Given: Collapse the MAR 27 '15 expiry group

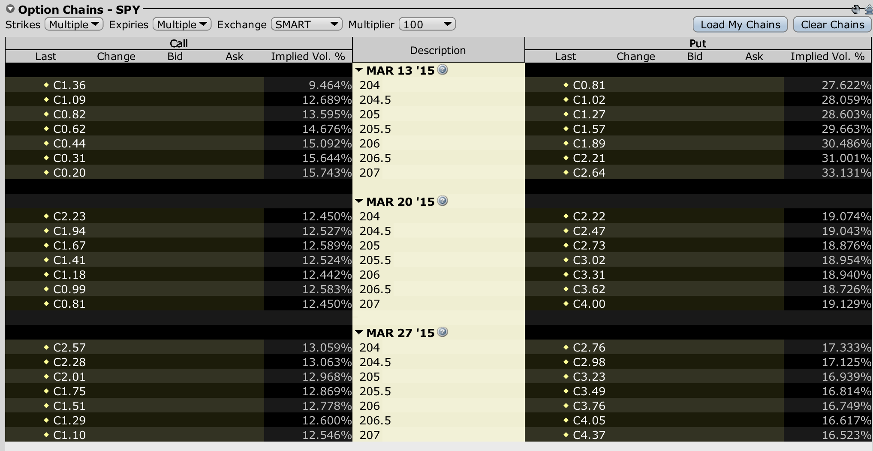Looking at the screenshot, I should pos(359,332).
